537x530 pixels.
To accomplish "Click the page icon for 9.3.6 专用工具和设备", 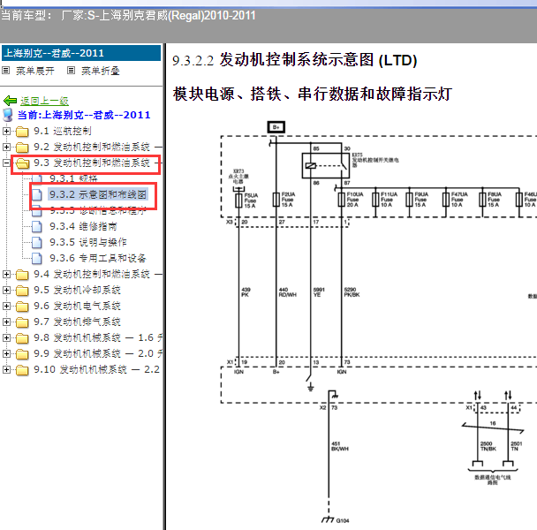I will click(x=37, y=258).
